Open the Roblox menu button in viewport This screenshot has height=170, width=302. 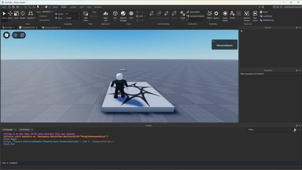[x=7, y=35]
